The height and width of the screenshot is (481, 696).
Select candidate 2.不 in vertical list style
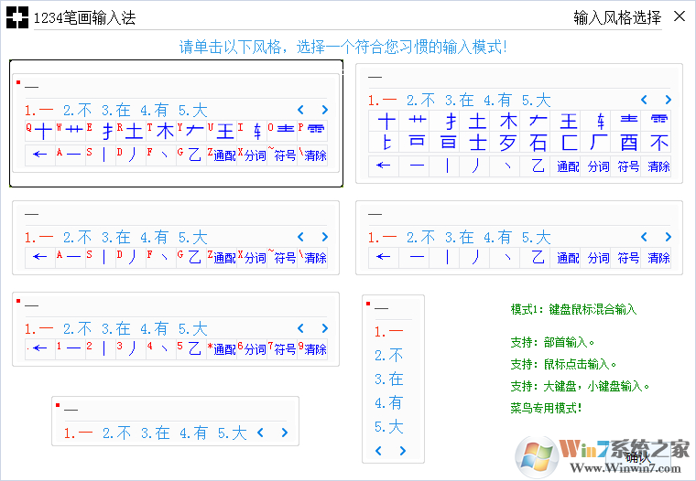click(x=389, y=355)
